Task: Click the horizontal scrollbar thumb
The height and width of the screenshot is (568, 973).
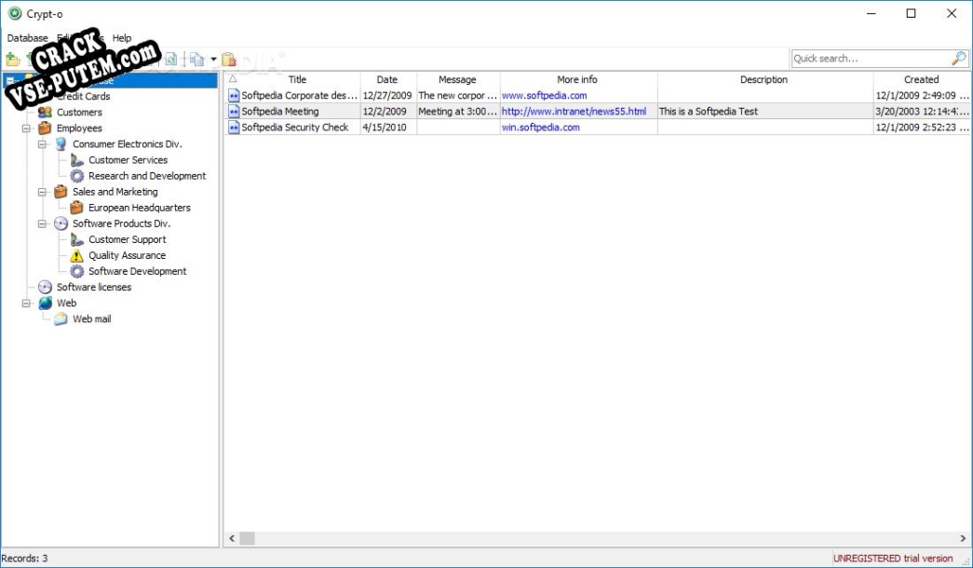Action: point(247,538)
